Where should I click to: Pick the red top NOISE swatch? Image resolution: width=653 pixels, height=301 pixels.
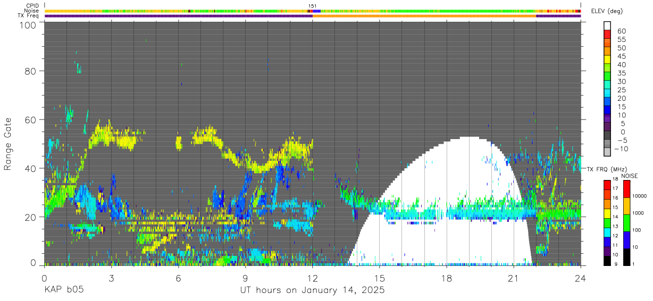[x=627, y=189]
